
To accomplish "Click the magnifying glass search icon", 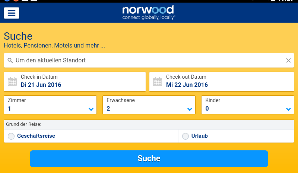I will point(10,61).
